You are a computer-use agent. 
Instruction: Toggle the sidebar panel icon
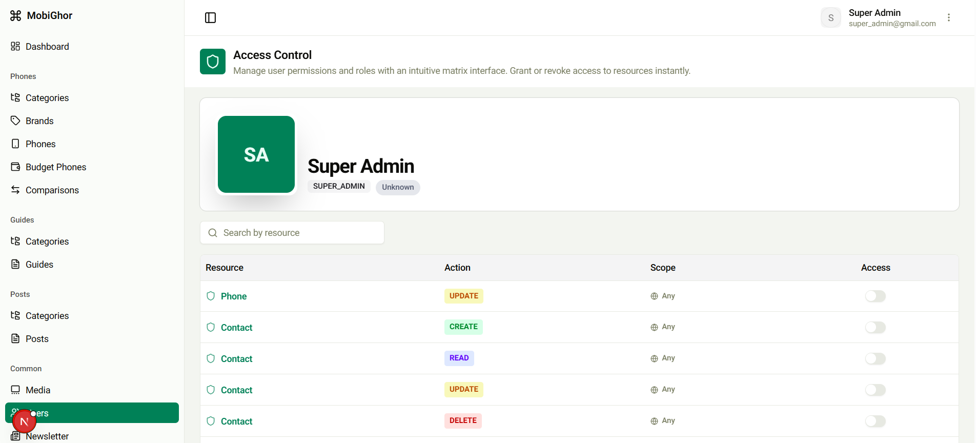pyautogui.click(x=210, y=18)
